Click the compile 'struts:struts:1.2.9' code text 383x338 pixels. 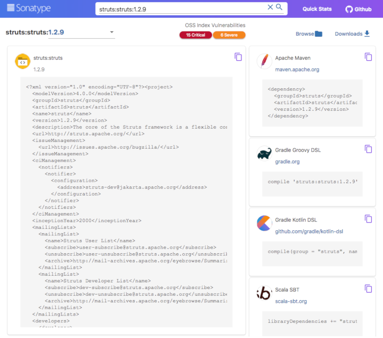coord(313,182)
